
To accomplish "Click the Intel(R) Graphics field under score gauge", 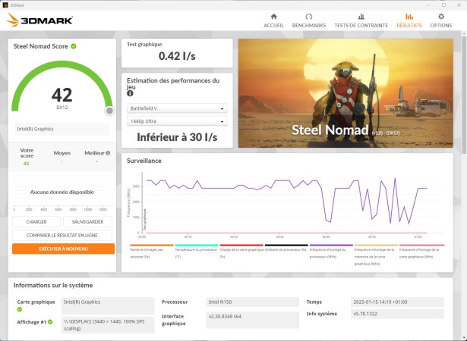I will click(x=62, y=129).
